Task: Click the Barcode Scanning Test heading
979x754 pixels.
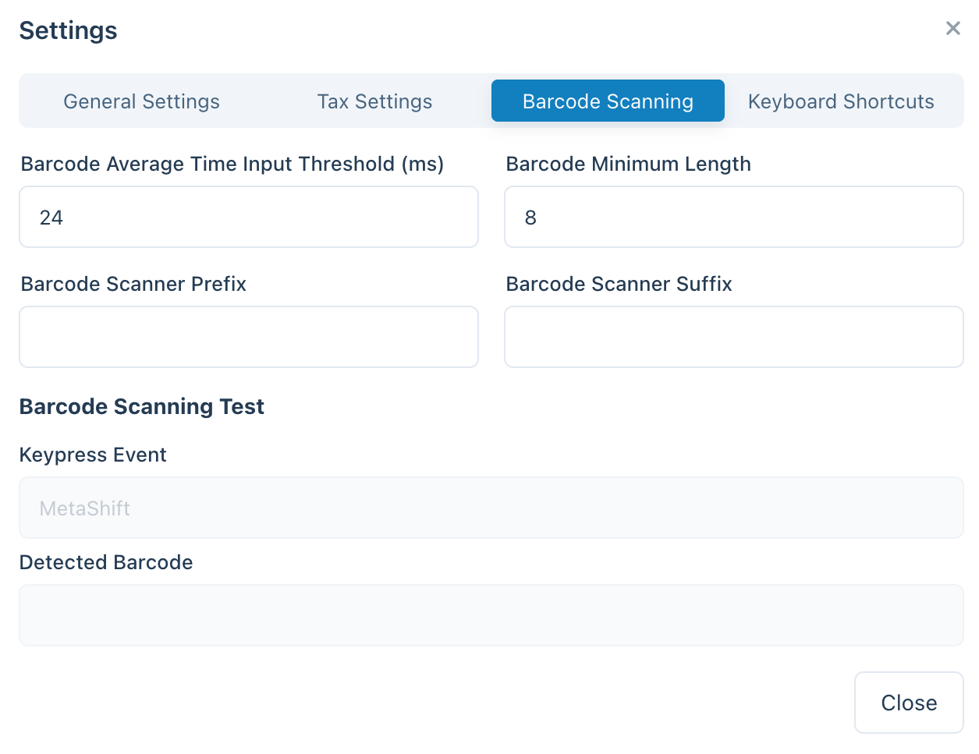Action: [x=142, y=406]
